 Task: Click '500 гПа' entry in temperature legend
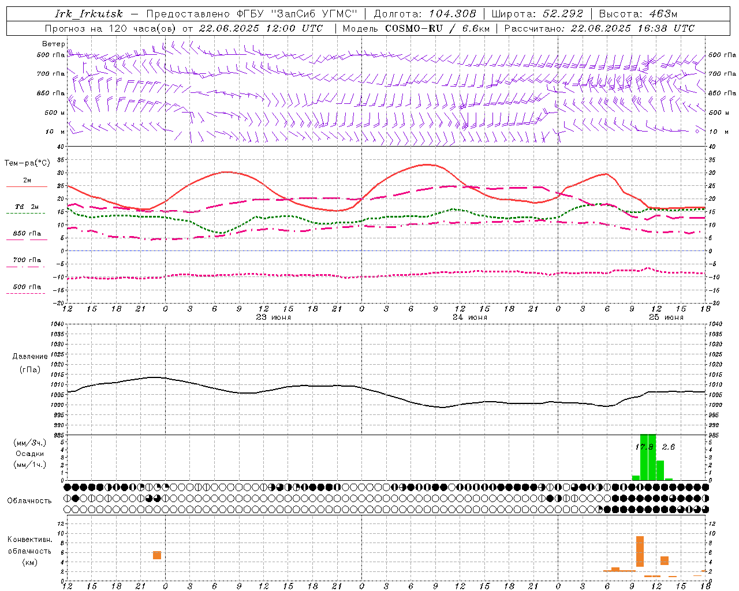tap(27, 287)
